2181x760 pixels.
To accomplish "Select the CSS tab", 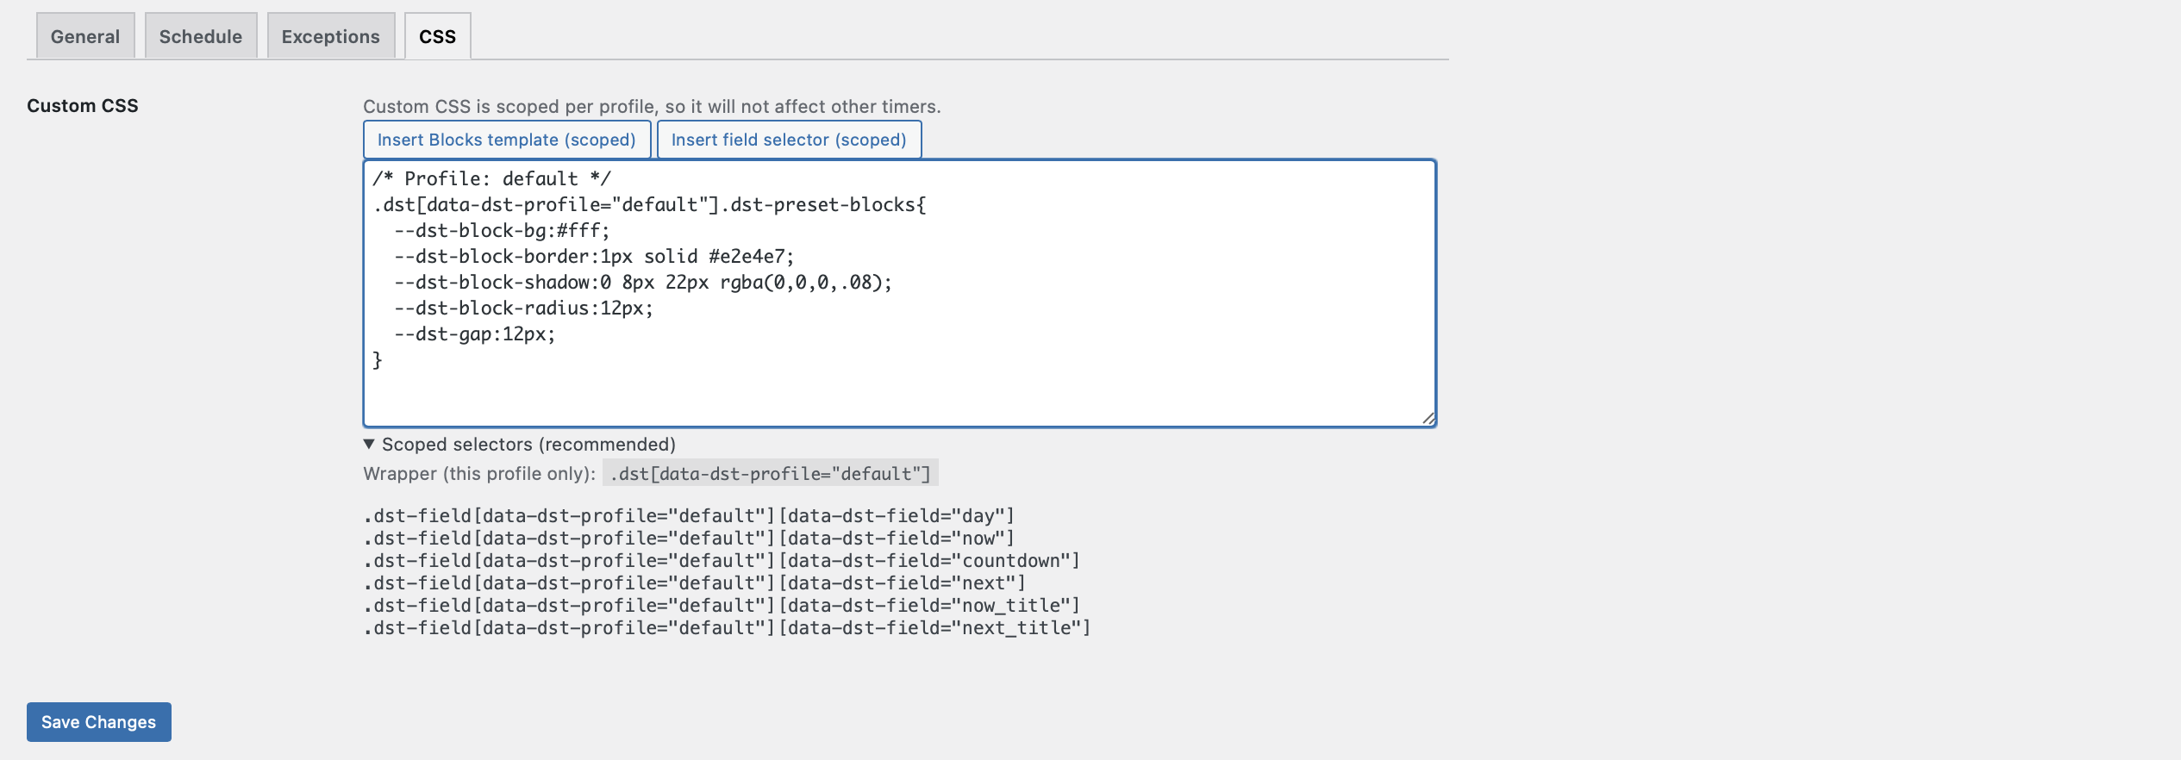I will (437, 36).
